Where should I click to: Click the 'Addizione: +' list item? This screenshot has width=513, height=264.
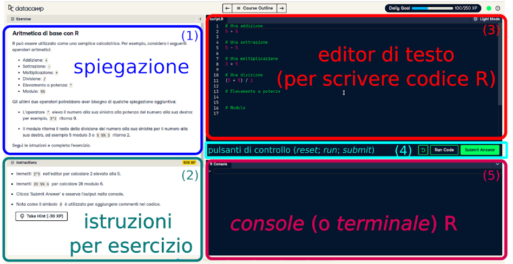click(35, 60)
